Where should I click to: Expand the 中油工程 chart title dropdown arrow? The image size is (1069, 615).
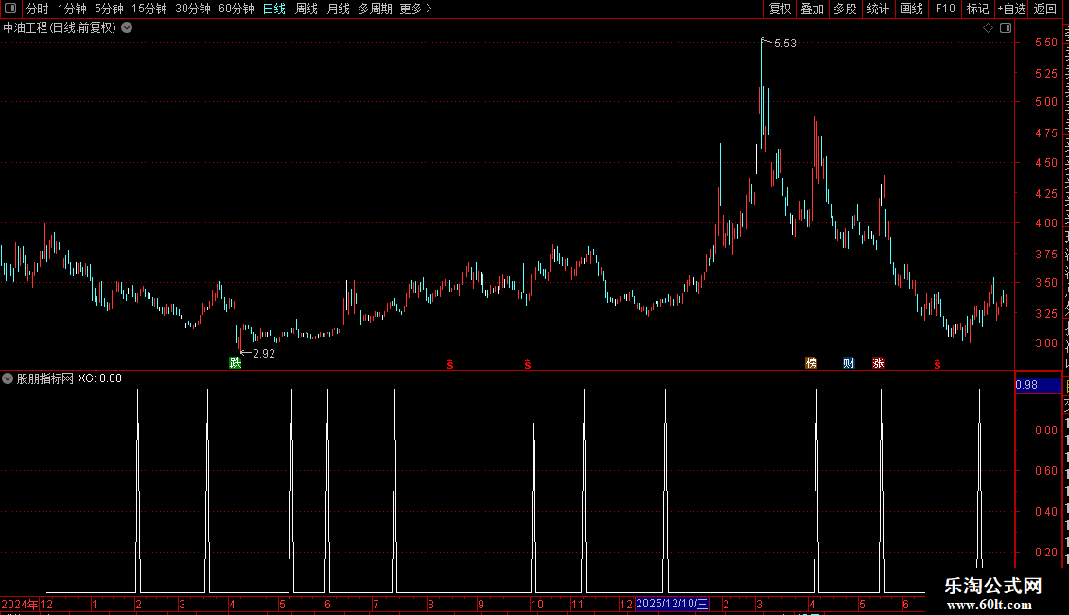click(127, 28)
